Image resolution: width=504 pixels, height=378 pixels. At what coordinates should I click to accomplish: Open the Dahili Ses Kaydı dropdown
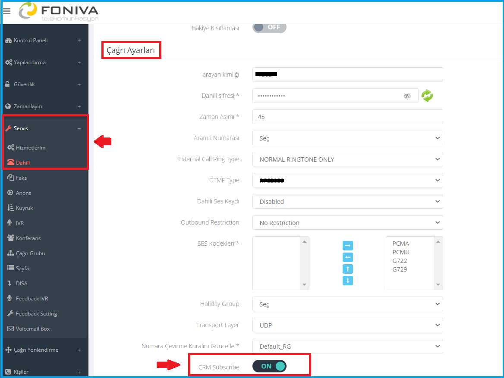347,201
